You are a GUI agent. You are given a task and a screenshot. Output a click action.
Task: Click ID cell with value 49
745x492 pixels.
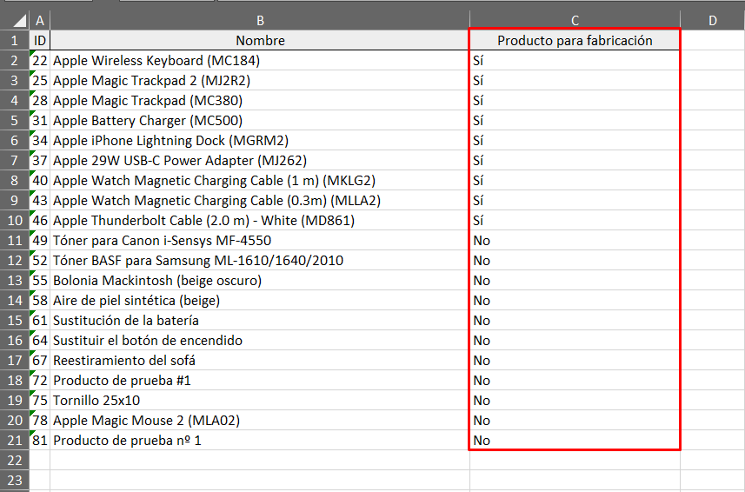coord(40,240)
